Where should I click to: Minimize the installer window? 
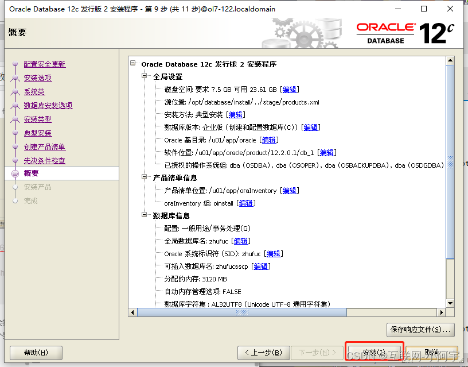coord(398,9)
